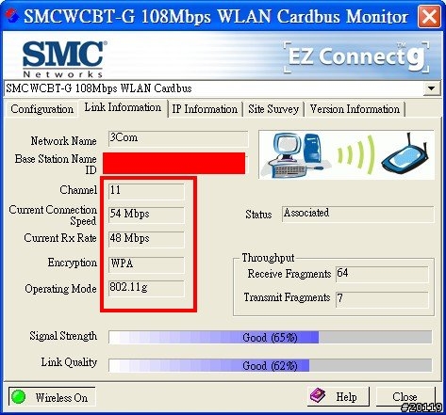This screenshot has width=446, height=415.
Task: Toggle the Wireless On button
Action: click(52, 397)
